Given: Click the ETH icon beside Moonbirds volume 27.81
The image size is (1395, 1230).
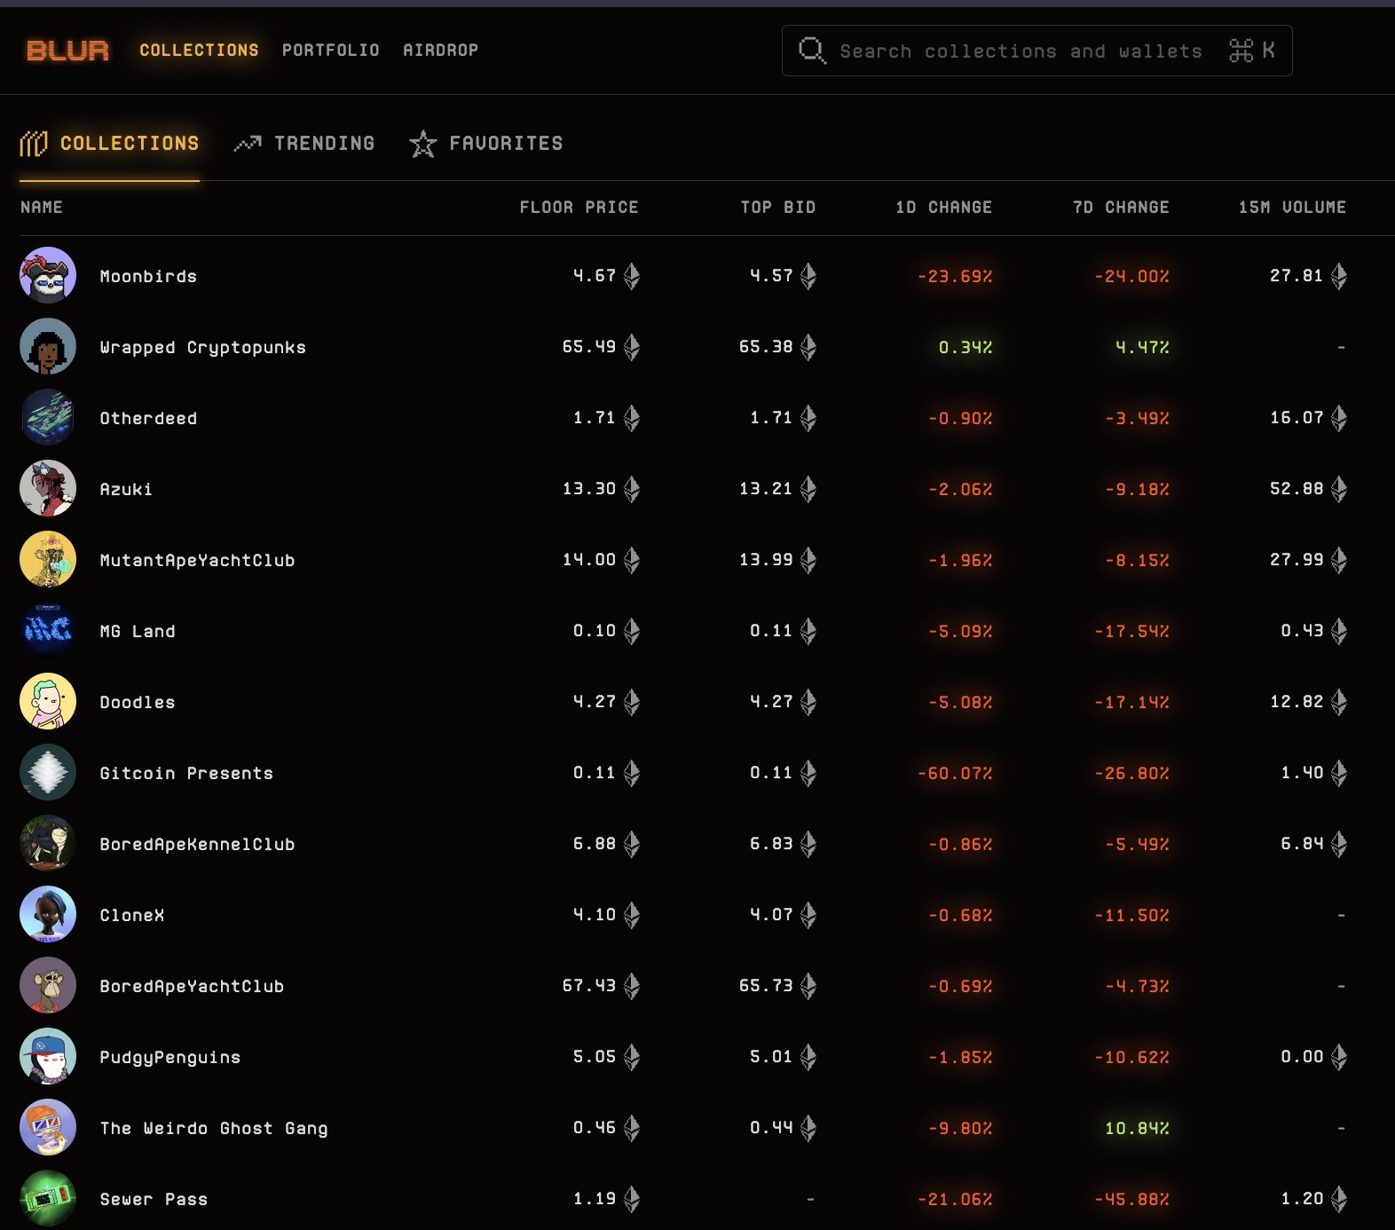Looking at the screenshot, I should 1339,276.
